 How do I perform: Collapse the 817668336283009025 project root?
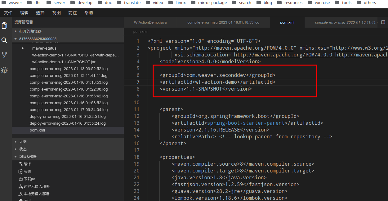(x=68, y=39)
